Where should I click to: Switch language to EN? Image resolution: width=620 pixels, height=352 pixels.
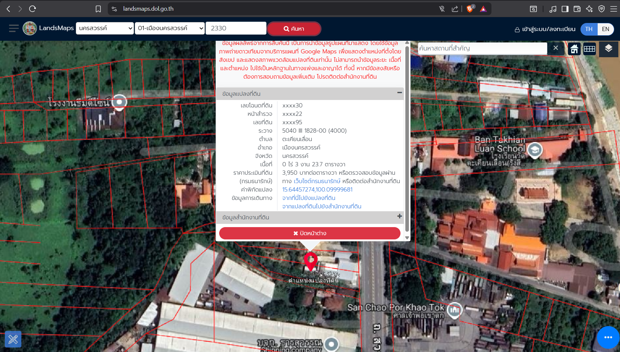(x=605, y=29)
